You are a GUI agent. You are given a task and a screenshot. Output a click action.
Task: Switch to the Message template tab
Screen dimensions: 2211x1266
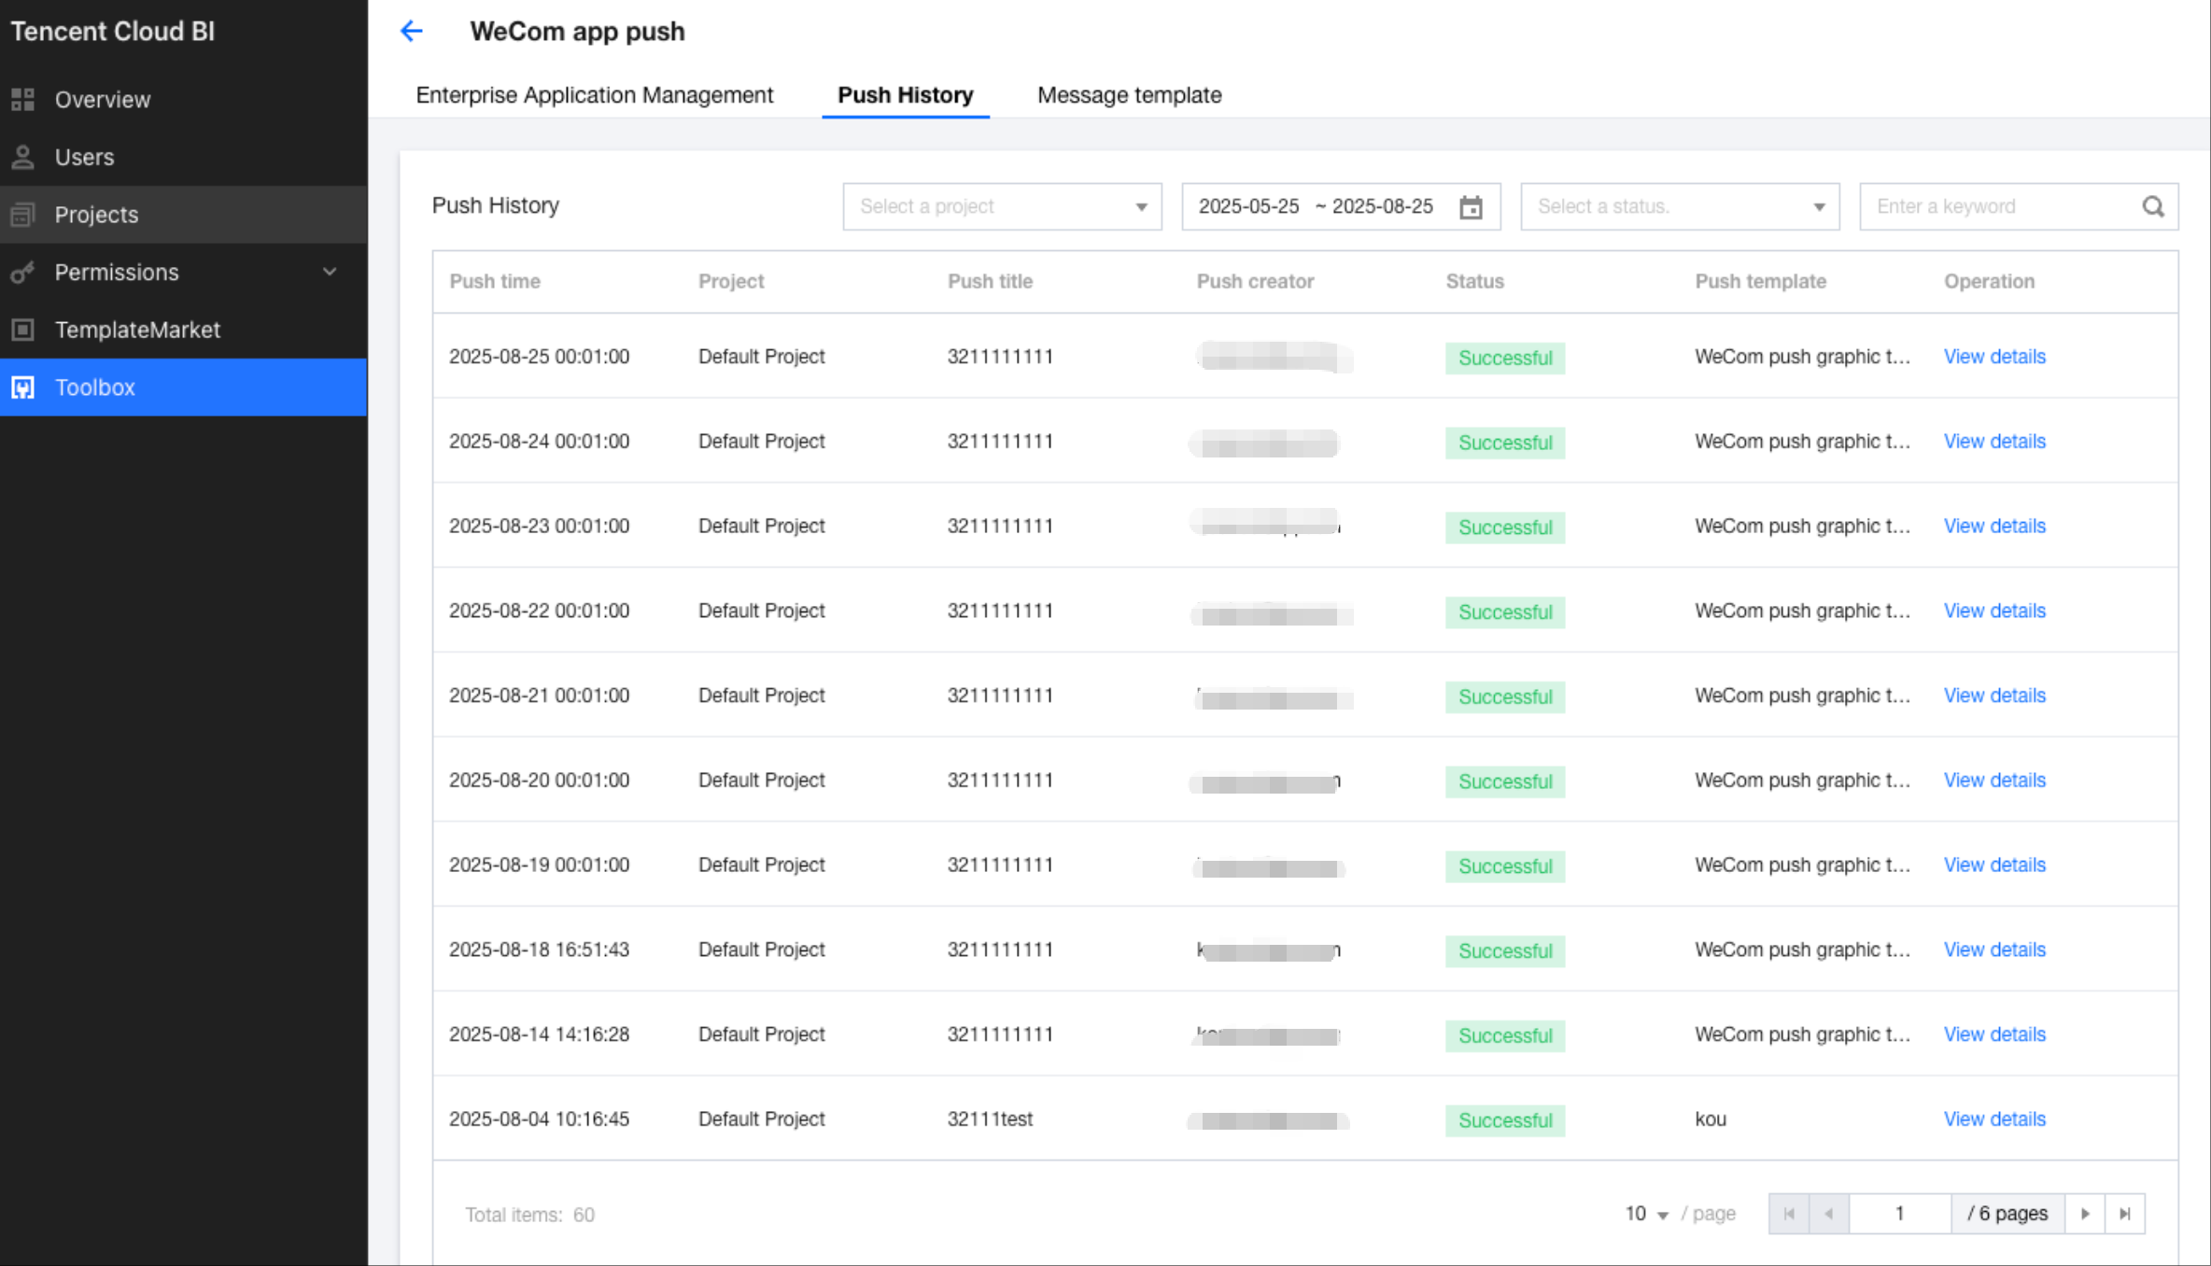[x=1129, y=95]
